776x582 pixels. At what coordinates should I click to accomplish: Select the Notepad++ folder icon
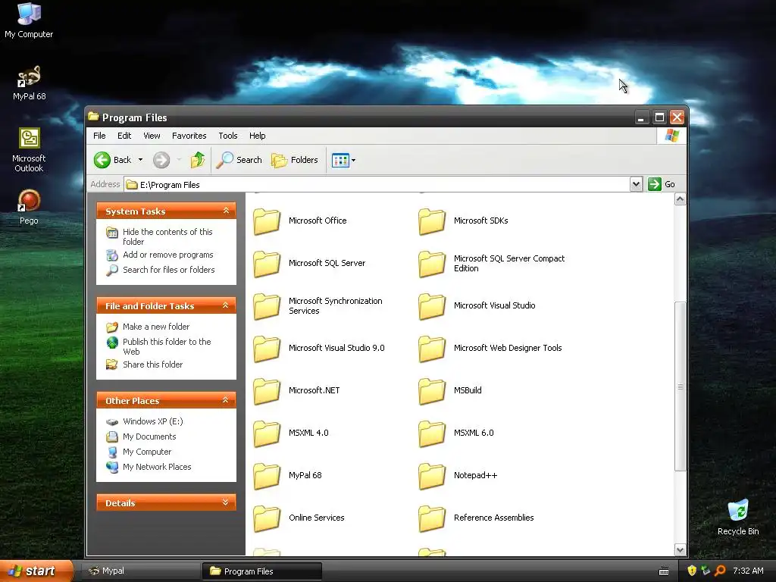431,476
